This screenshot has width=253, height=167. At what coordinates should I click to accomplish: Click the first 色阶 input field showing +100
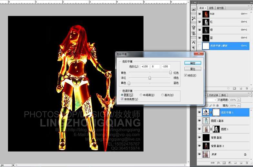pos(145,67)
